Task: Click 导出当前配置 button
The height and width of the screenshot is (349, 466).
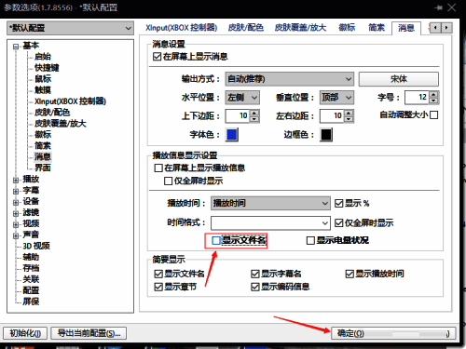Action: pos(89,333)
